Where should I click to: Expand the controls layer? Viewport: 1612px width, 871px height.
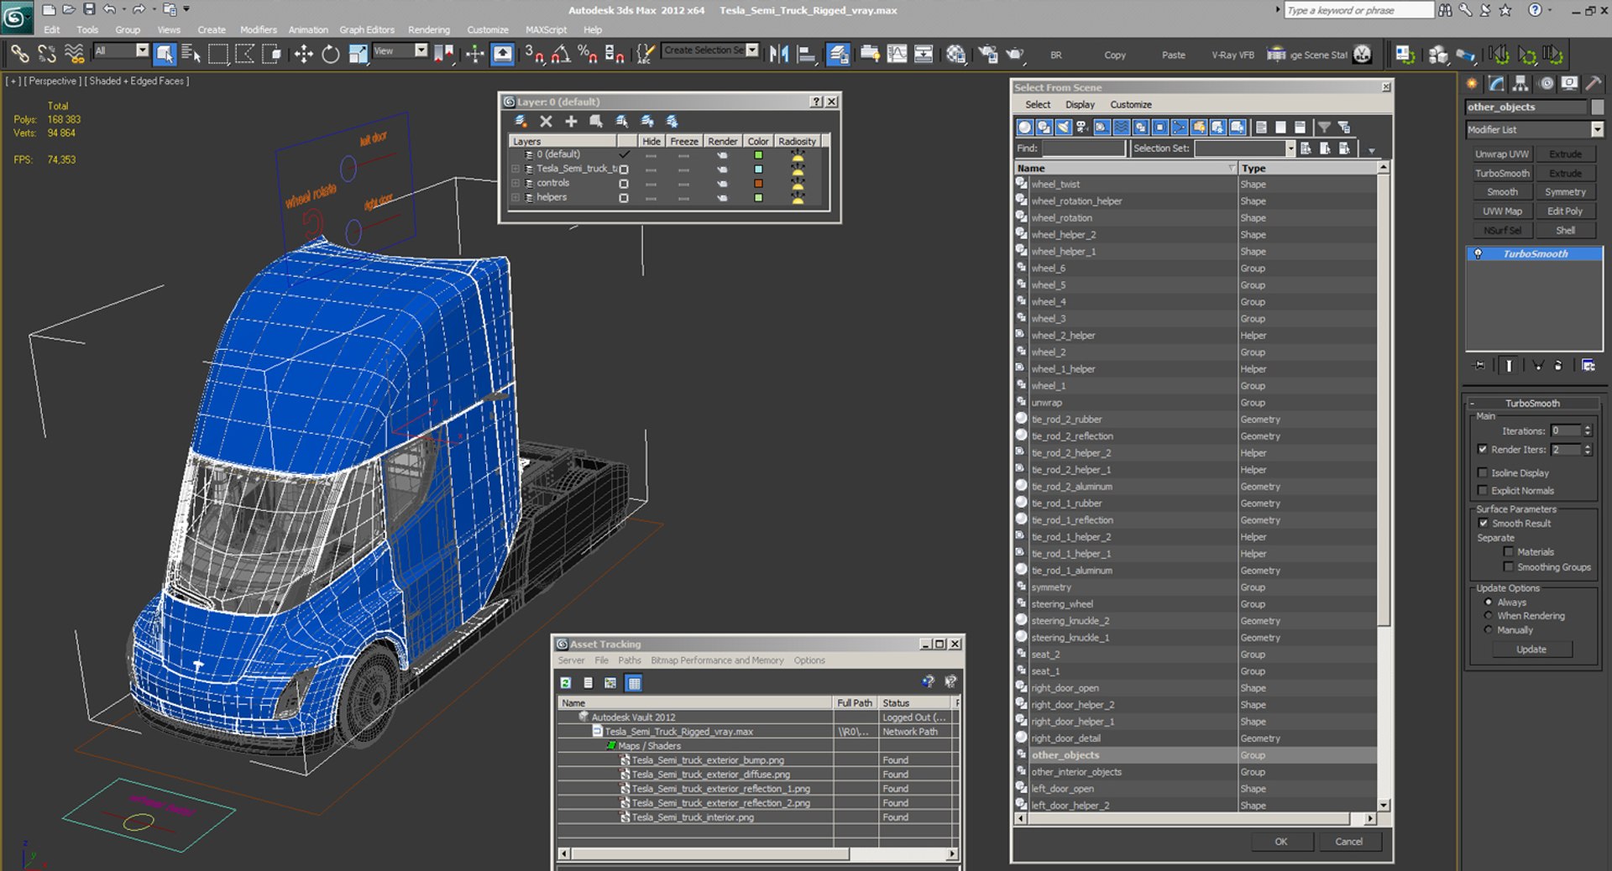coord(516,183)
